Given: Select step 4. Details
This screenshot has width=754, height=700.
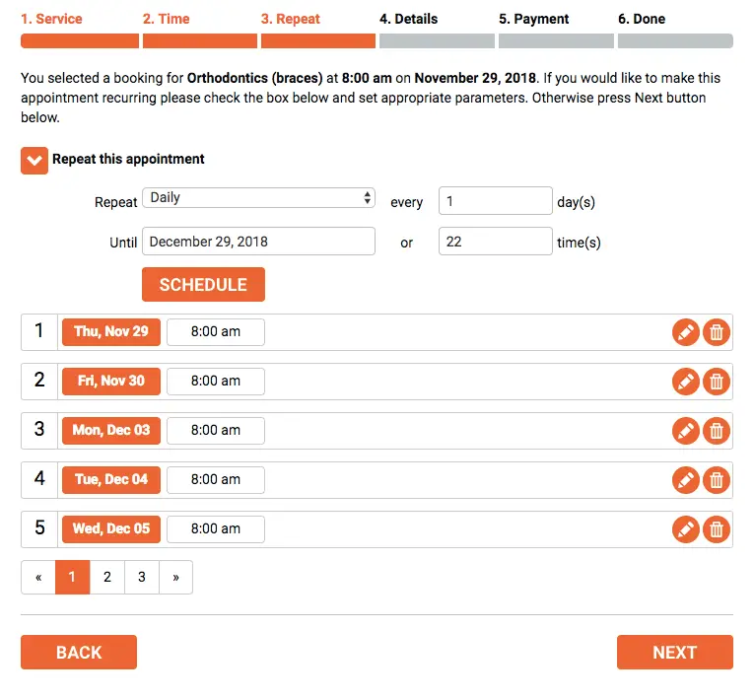Looking at the screenshot, I should tap(409, 19).
